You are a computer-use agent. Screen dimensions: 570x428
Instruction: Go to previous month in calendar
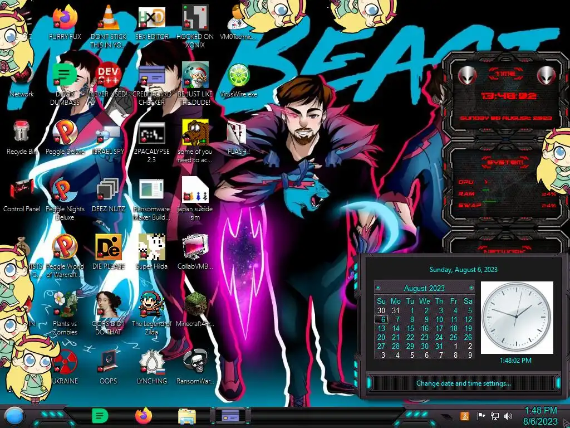[x=378, y=288]
